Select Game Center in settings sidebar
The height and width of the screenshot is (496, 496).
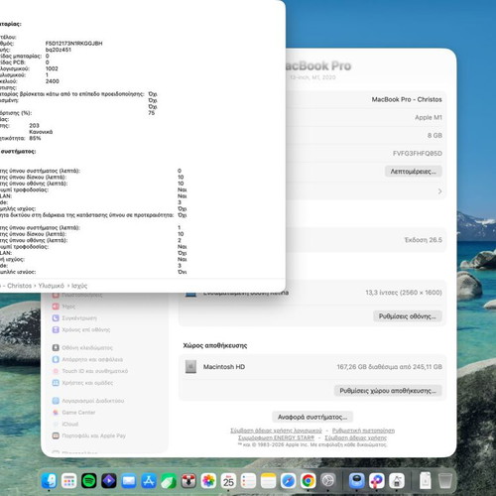pyautogui.click(x=73, y=413)
